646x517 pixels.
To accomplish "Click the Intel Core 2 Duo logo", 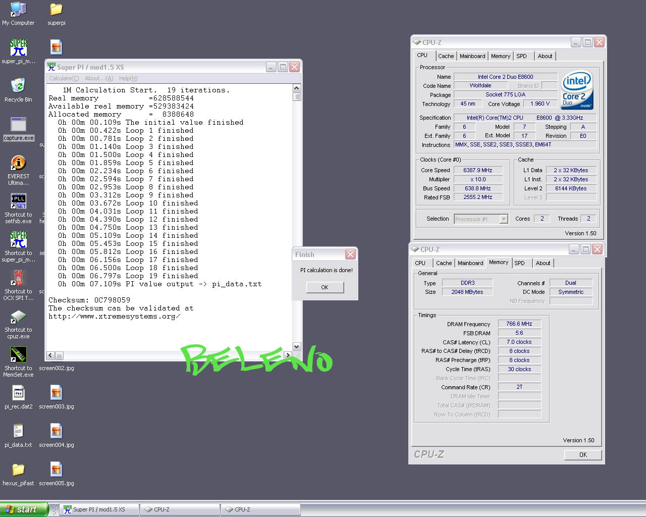I will tap(577, 90).
